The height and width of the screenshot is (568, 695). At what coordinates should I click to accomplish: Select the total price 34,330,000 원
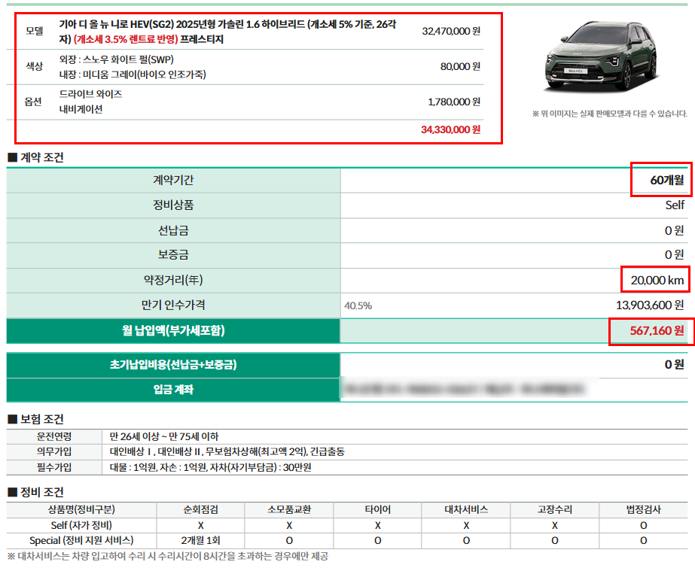point(450,129)
